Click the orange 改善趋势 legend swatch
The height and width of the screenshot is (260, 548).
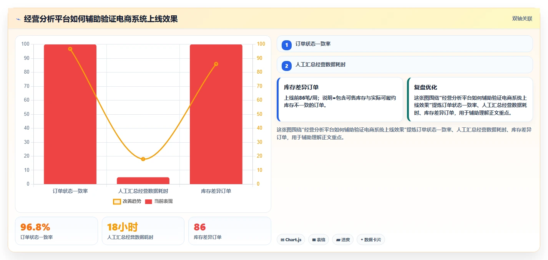click(117, 201)
